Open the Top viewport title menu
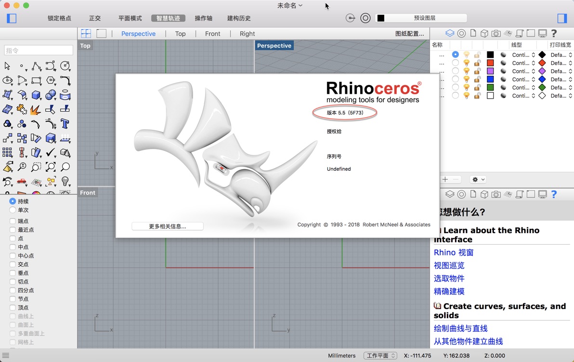 click(85, 46)
